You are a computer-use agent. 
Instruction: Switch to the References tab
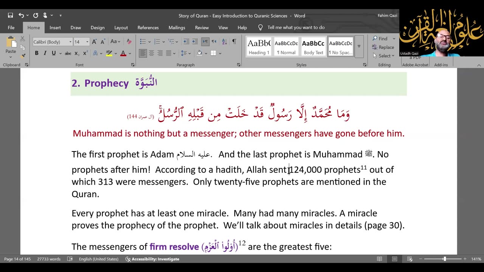[x=148, y=28]
